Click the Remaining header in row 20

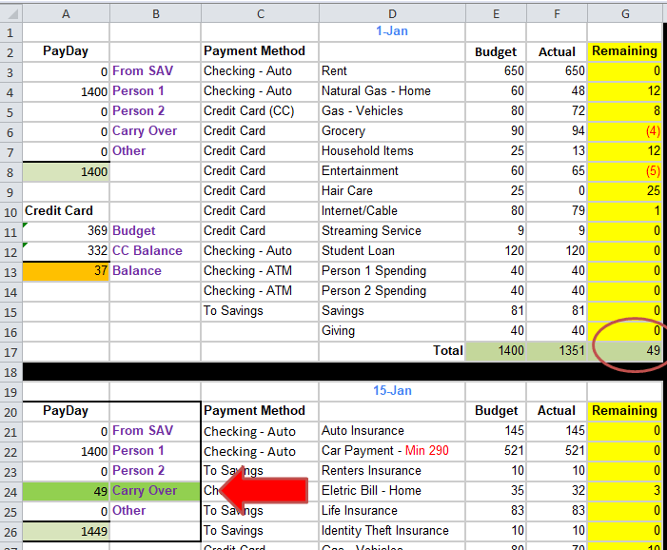[x=624, y=410]
